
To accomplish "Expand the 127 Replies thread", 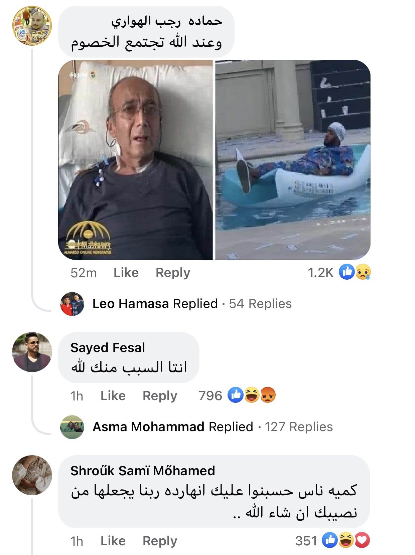I will [299, 427].
